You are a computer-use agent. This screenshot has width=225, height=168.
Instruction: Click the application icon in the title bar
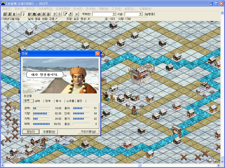click(3, 4)
